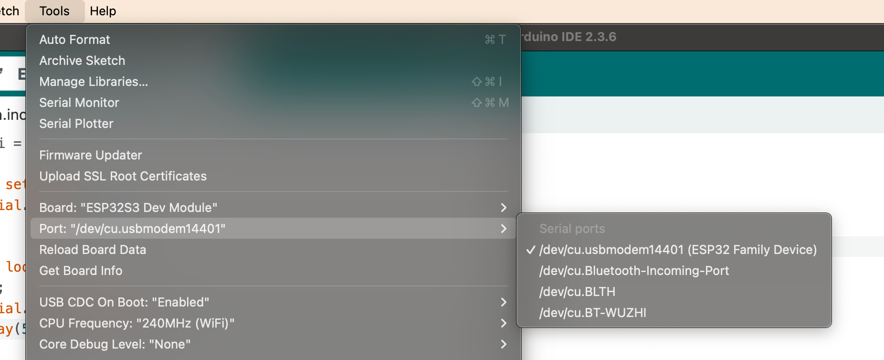
Task: Select Upload SSL Root Certificates
Action: click(x=123, y=176)
